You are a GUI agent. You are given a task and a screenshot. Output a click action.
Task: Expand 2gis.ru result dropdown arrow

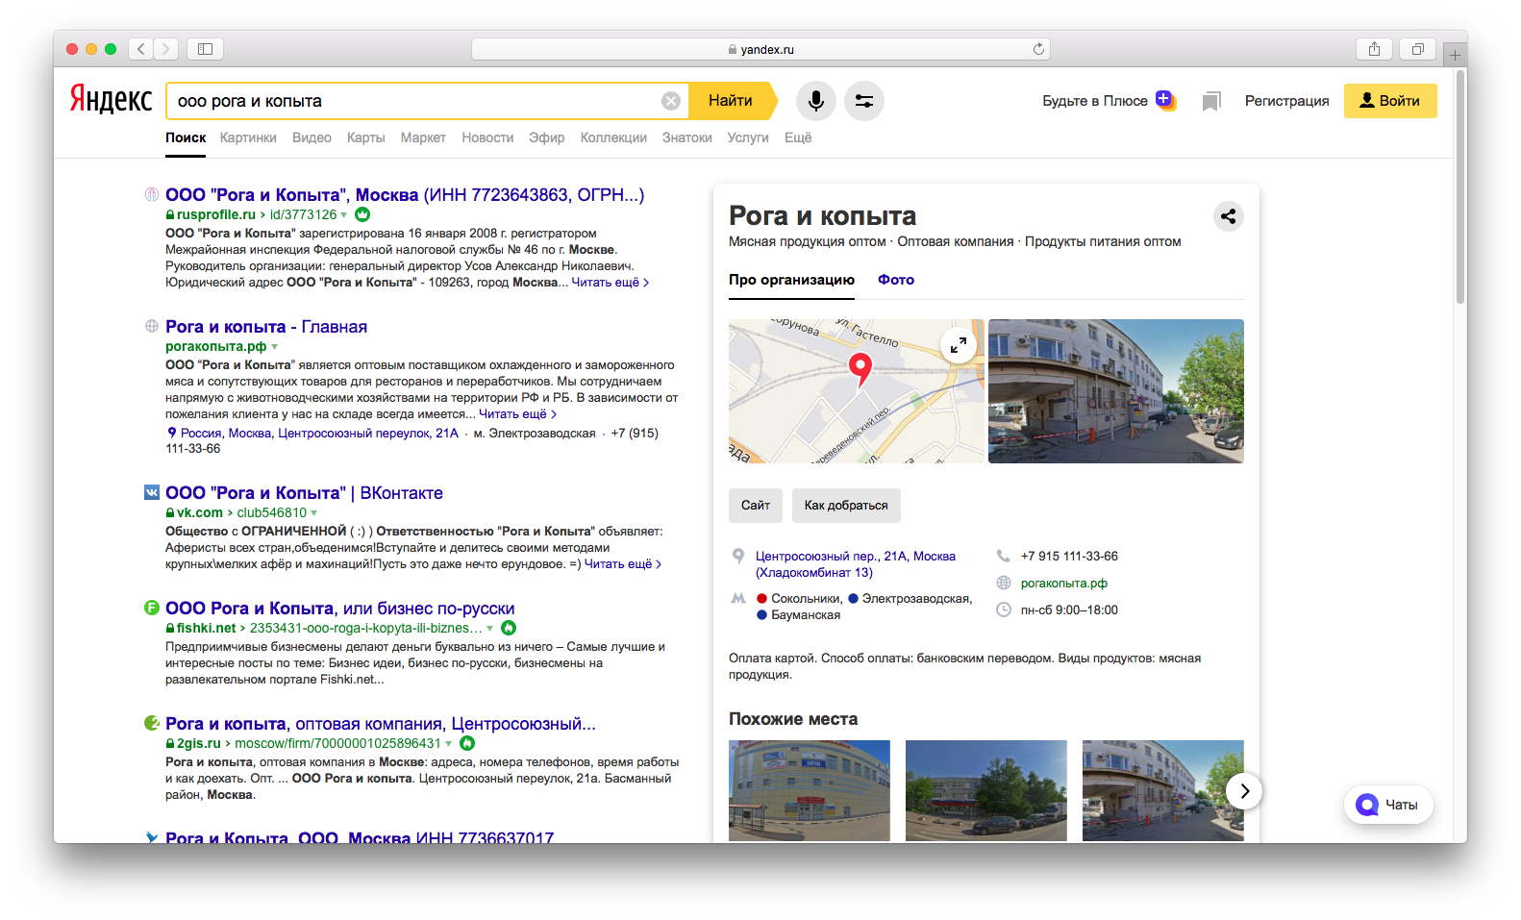448,744
